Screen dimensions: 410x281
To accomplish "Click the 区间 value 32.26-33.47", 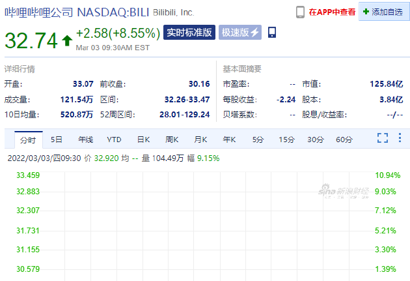I will pos(187,100).
